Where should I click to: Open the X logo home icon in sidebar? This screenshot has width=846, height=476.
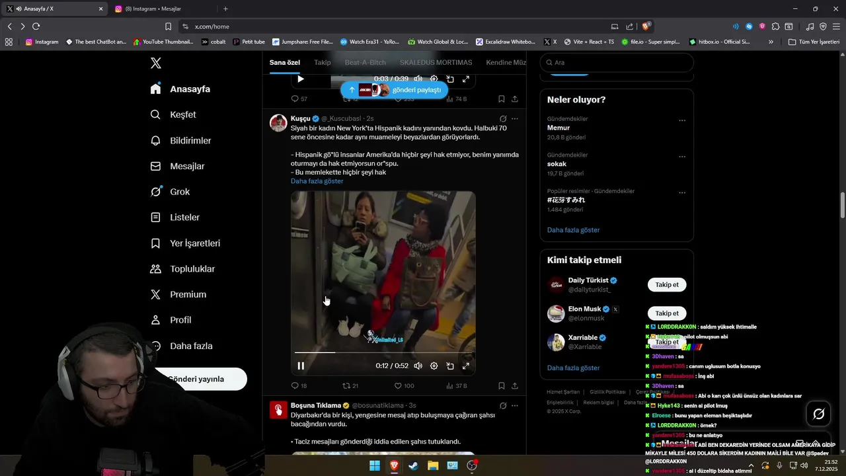point(156,63)
